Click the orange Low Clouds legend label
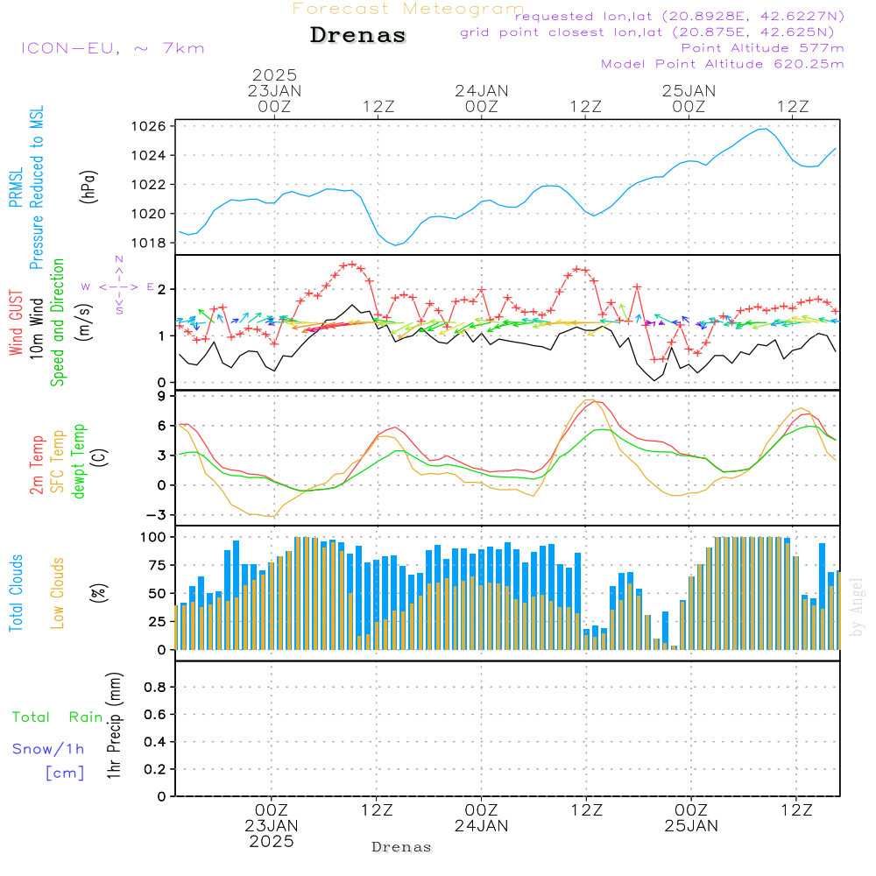The width and height of the screenshot is (876, 876). click(58, 592)
